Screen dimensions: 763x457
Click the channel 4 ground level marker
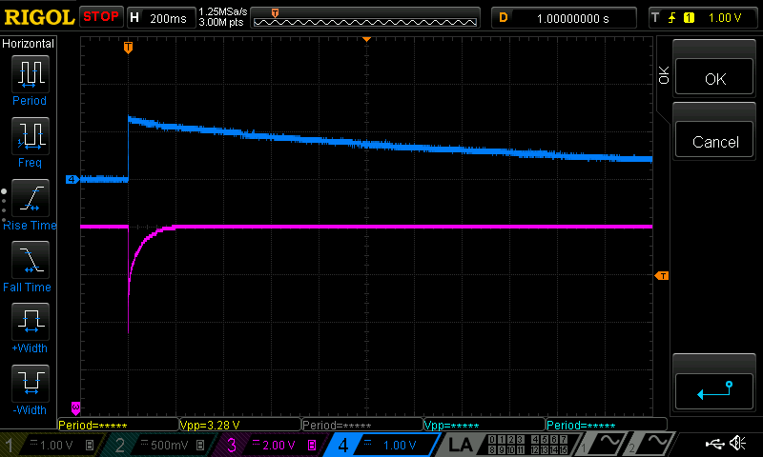pyautogui.click(x=72, y=179)
